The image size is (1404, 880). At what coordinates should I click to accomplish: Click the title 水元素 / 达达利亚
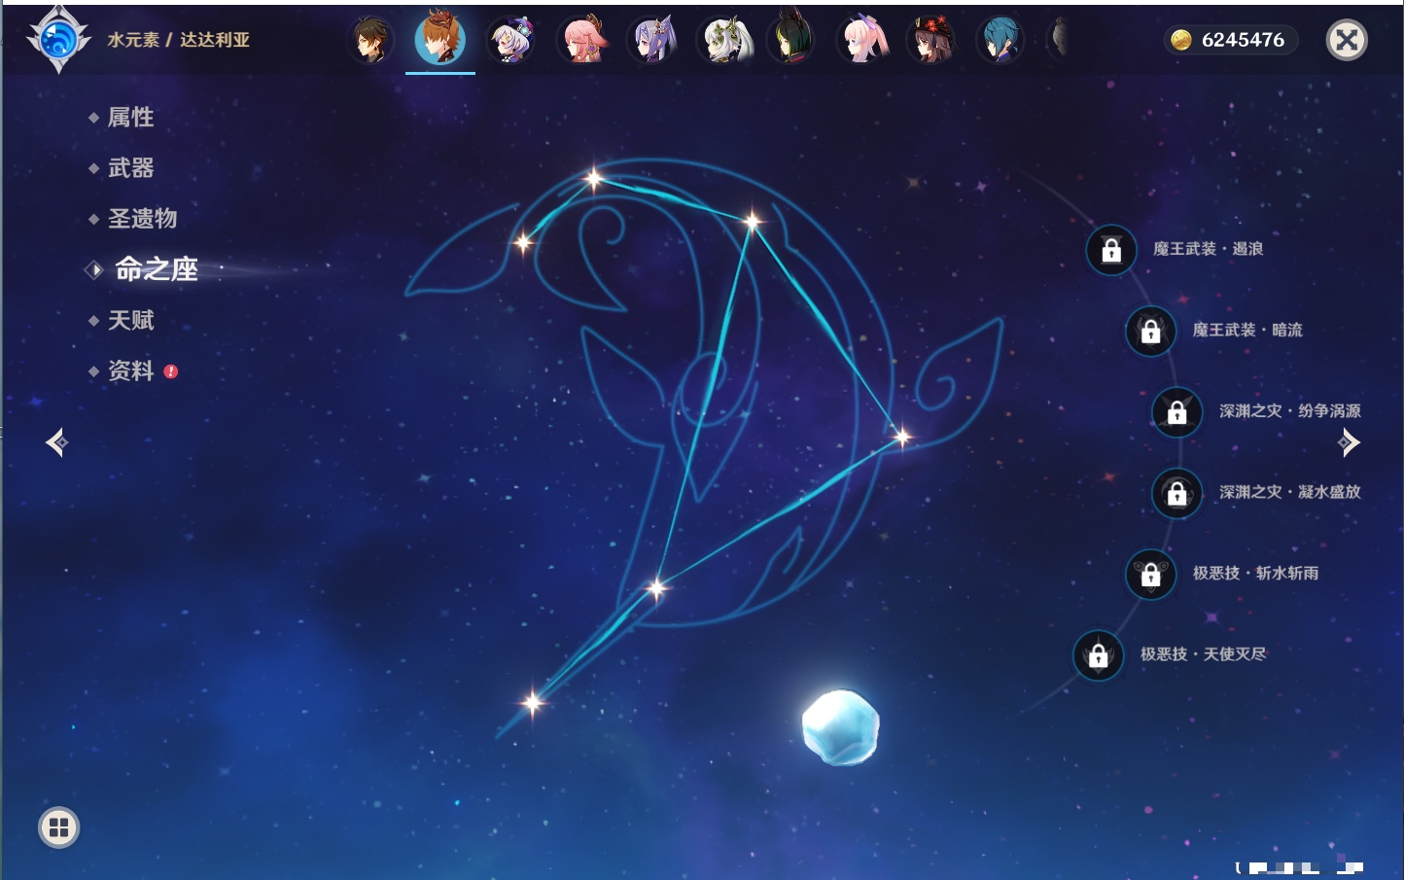(x=179, y=40)
